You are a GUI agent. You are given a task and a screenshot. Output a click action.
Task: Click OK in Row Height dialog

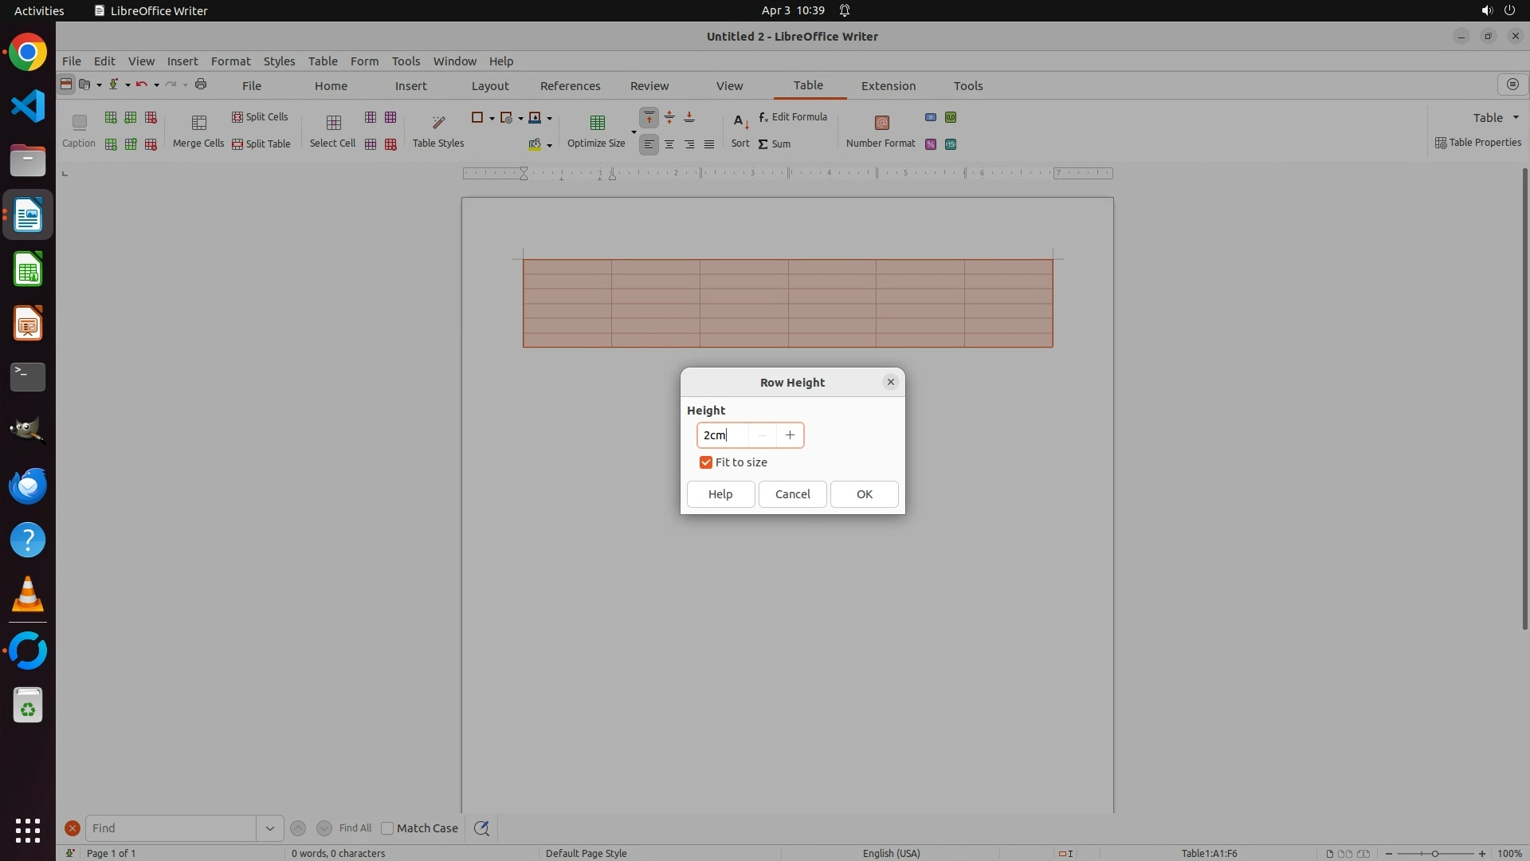tap(864, 494)
